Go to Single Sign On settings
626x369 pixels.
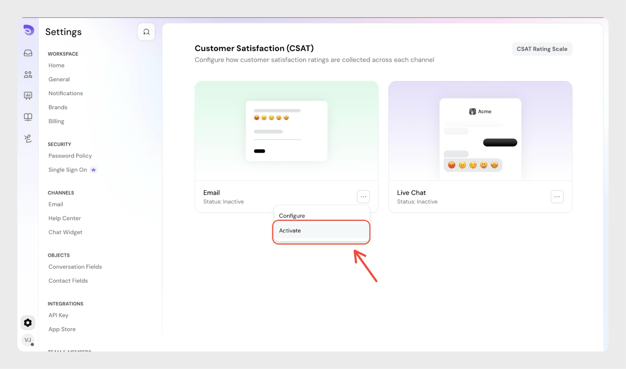click(68, 170)
